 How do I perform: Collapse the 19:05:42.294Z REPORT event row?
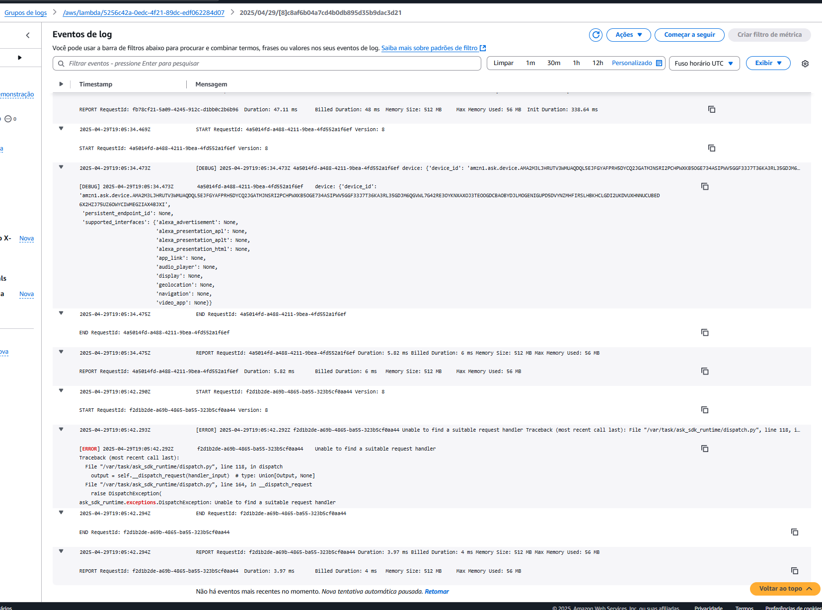(61, 551)
